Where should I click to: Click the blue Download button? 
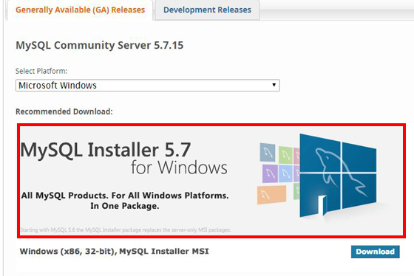[x=376, y=252]
